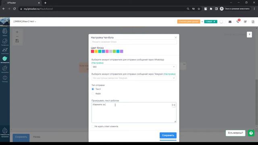The width and height of the screenshot is (258, 145).
Task: Click the block name input field
Action: 134,42
